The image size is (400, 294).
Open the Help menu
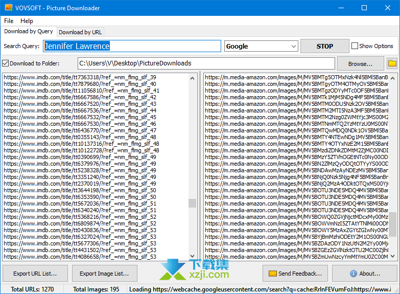[27, 20]
